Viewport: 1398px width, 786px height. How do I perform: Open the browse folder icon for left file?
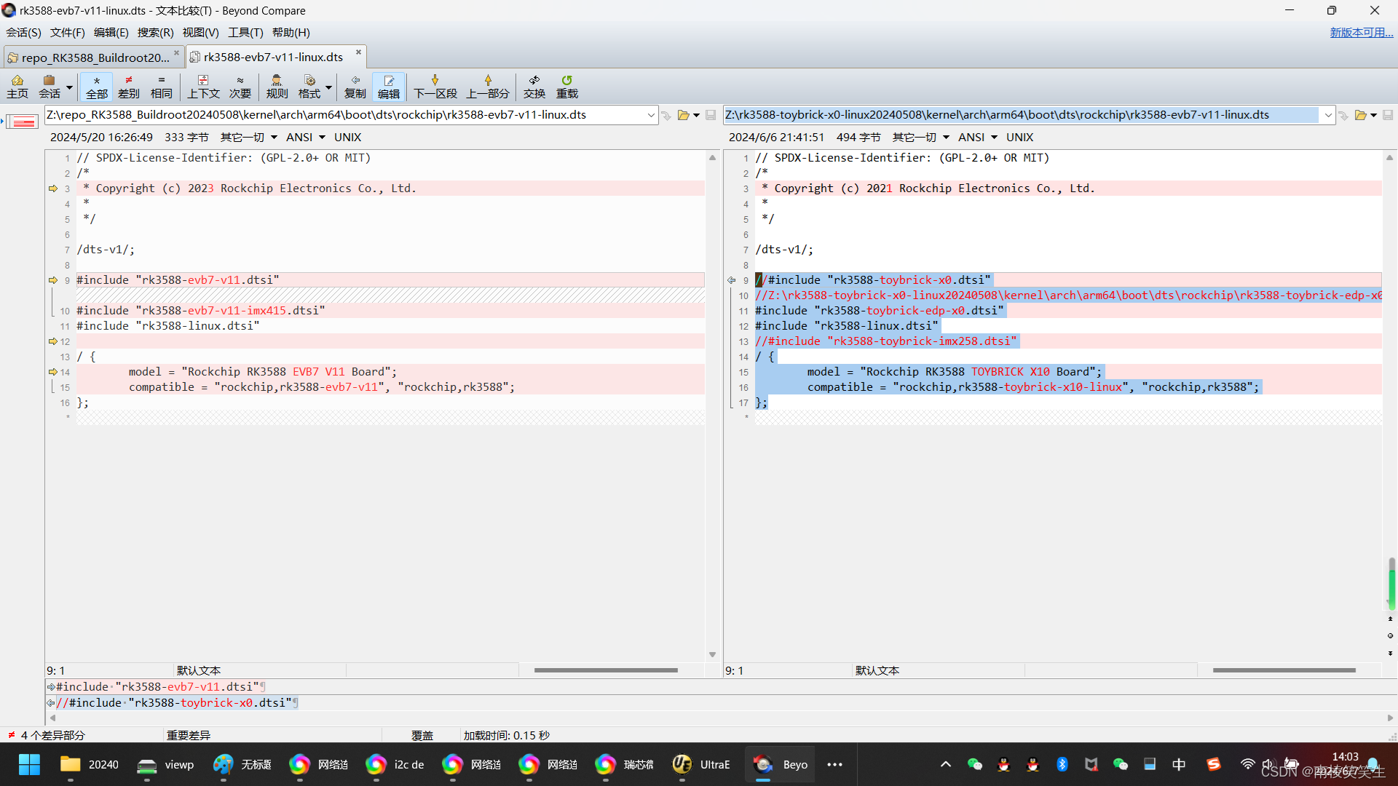(x=683, y=115)
